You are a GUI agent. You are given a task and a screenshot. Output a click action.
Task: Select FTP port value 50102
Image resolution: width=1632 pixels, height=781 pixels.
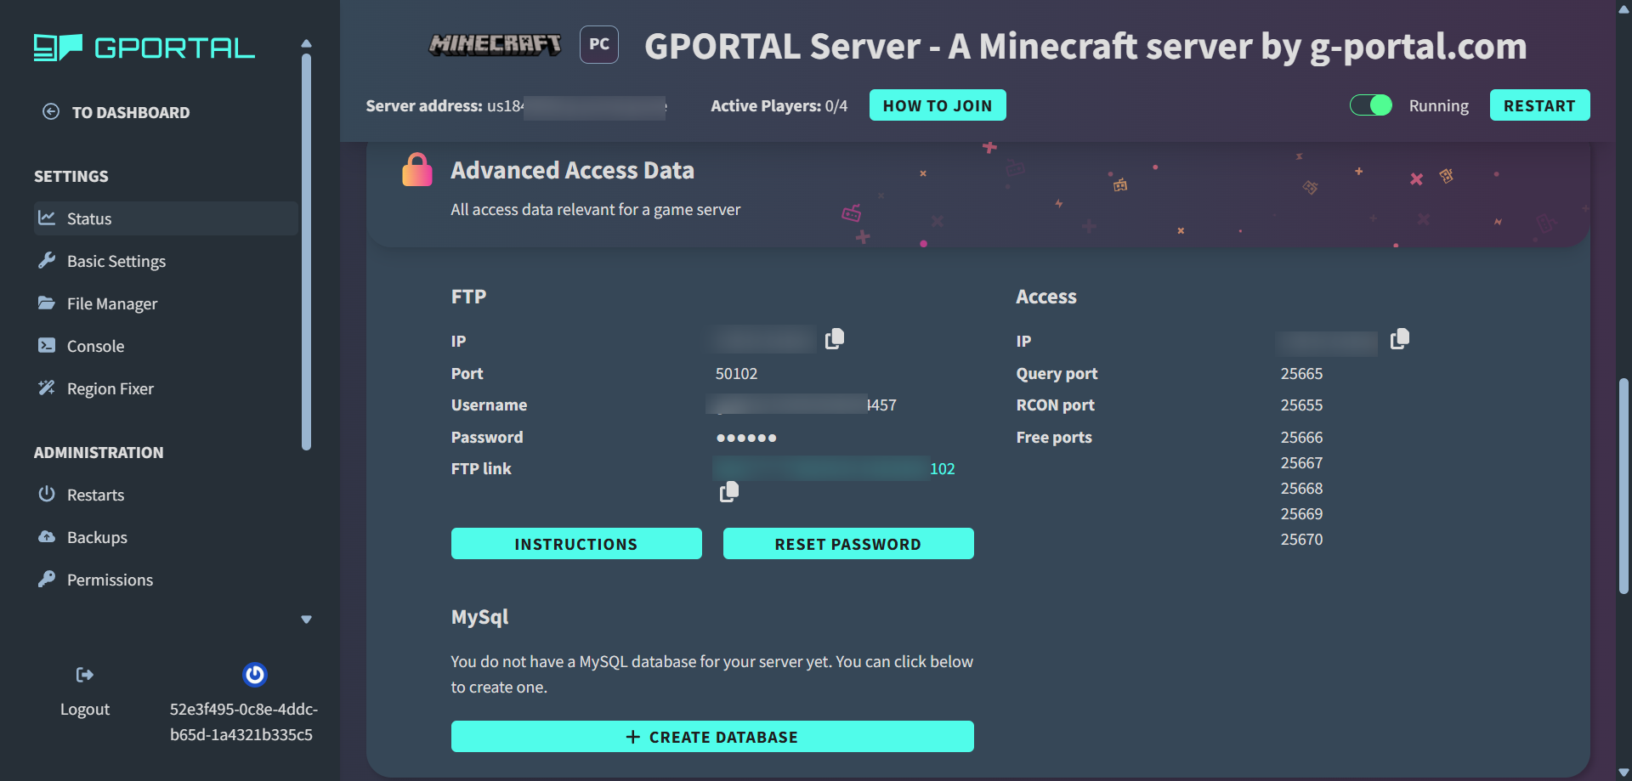point(736,373)
